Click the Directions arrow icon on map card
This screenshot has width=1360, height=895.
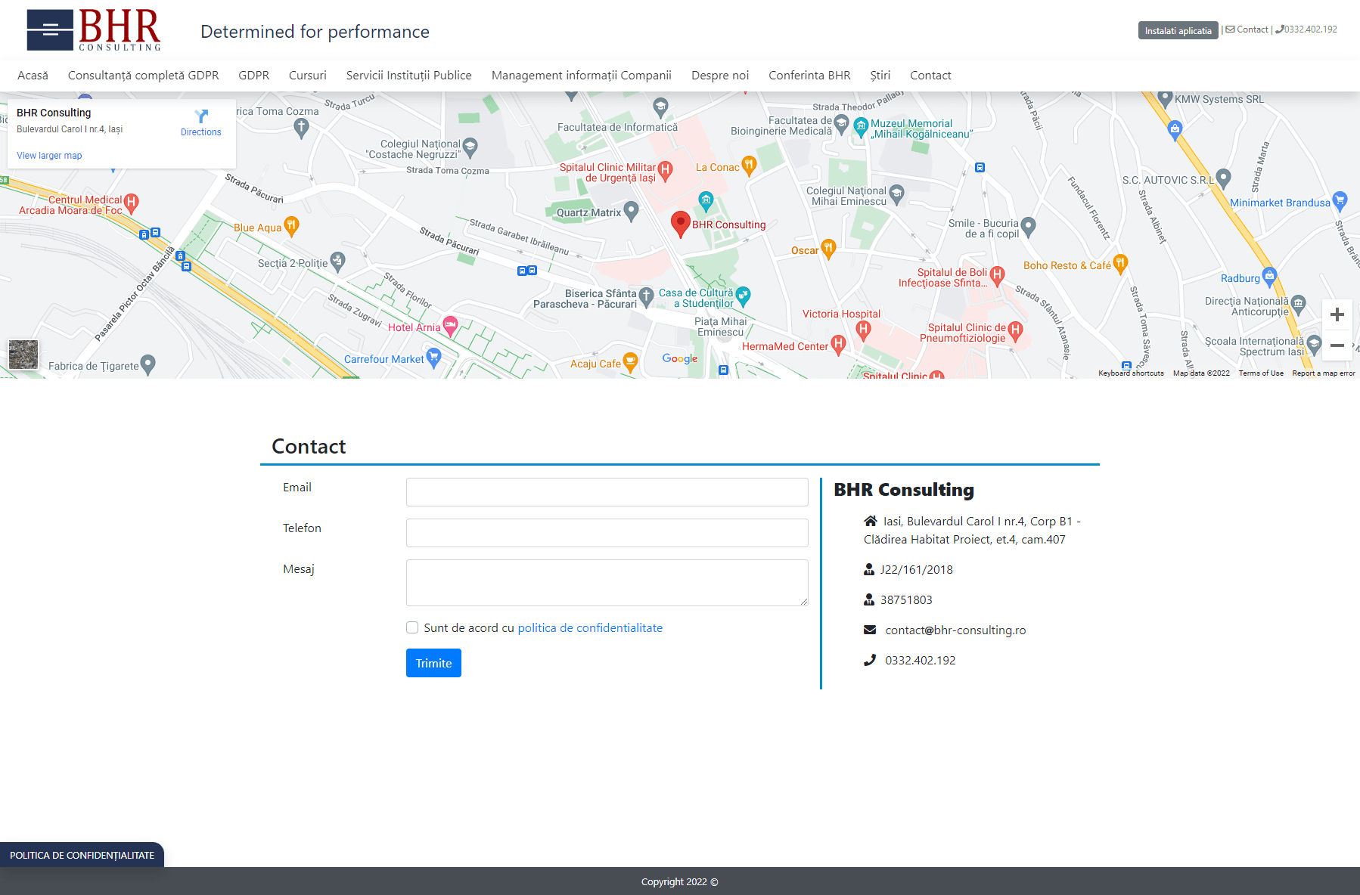click(x=201, y=116)
